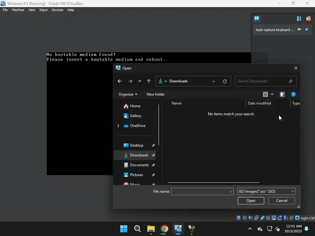Open the Help menu
This screenshot has height=236, width=315.
[70, 10]
